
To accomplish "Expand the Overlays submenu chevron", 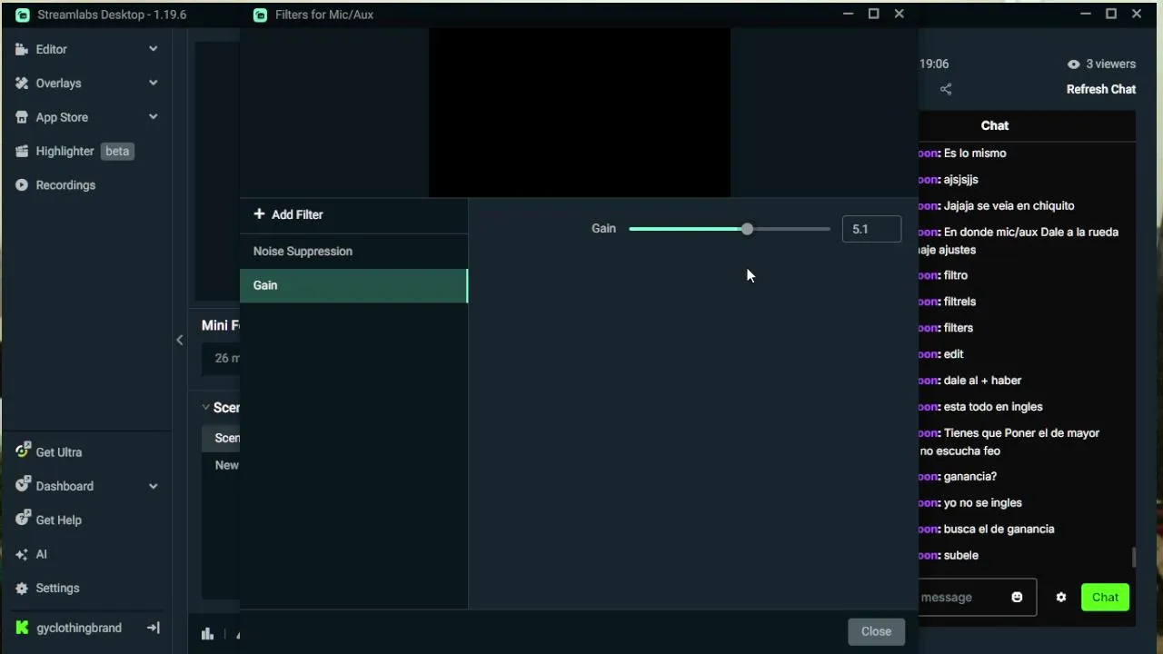I will click(x=153, y=83).
